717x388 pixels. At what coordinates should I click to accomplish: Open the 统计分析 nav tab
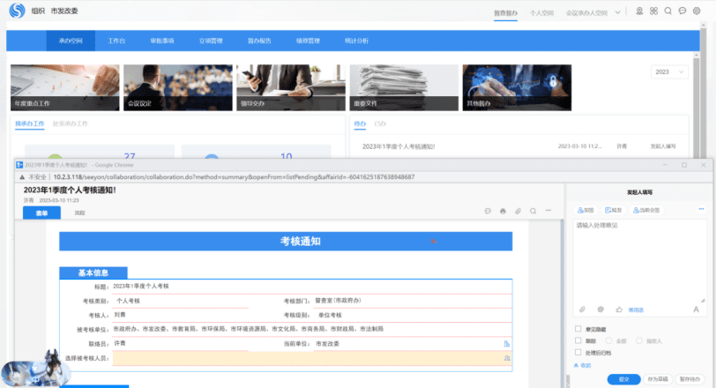[356, 41]
